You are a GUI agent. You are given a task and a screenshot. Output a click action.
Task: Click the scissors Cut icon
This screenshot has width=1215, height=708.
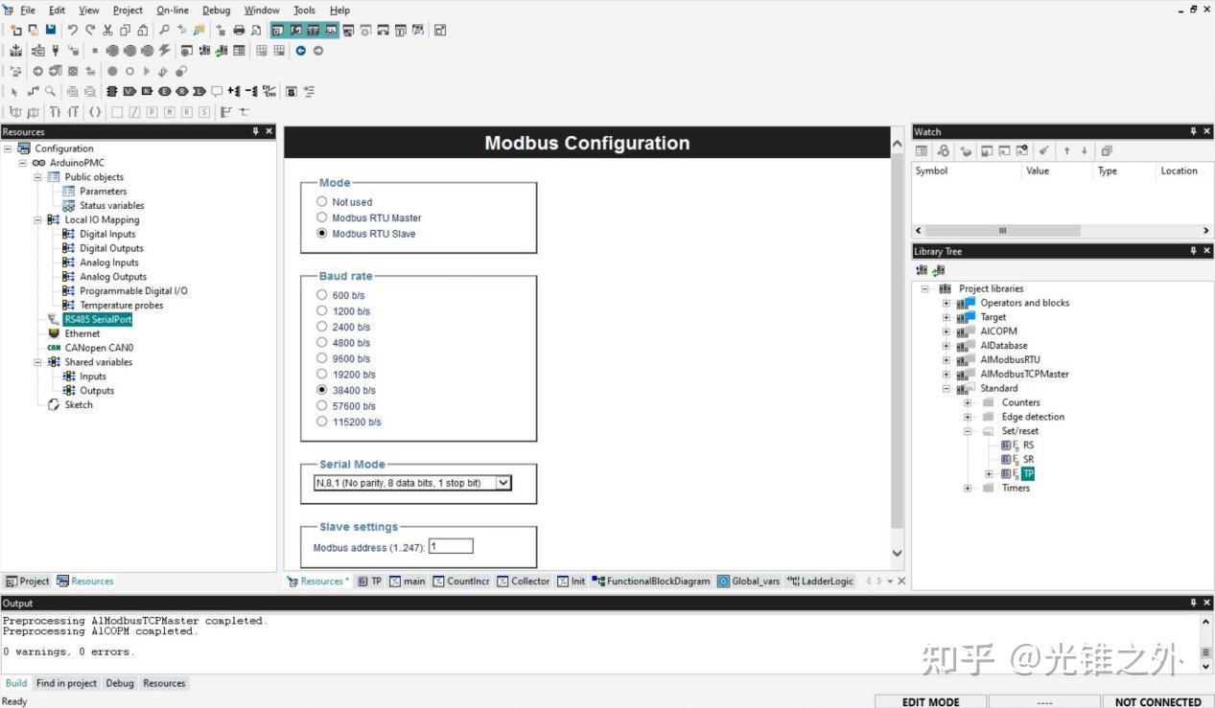coord(107,30)
